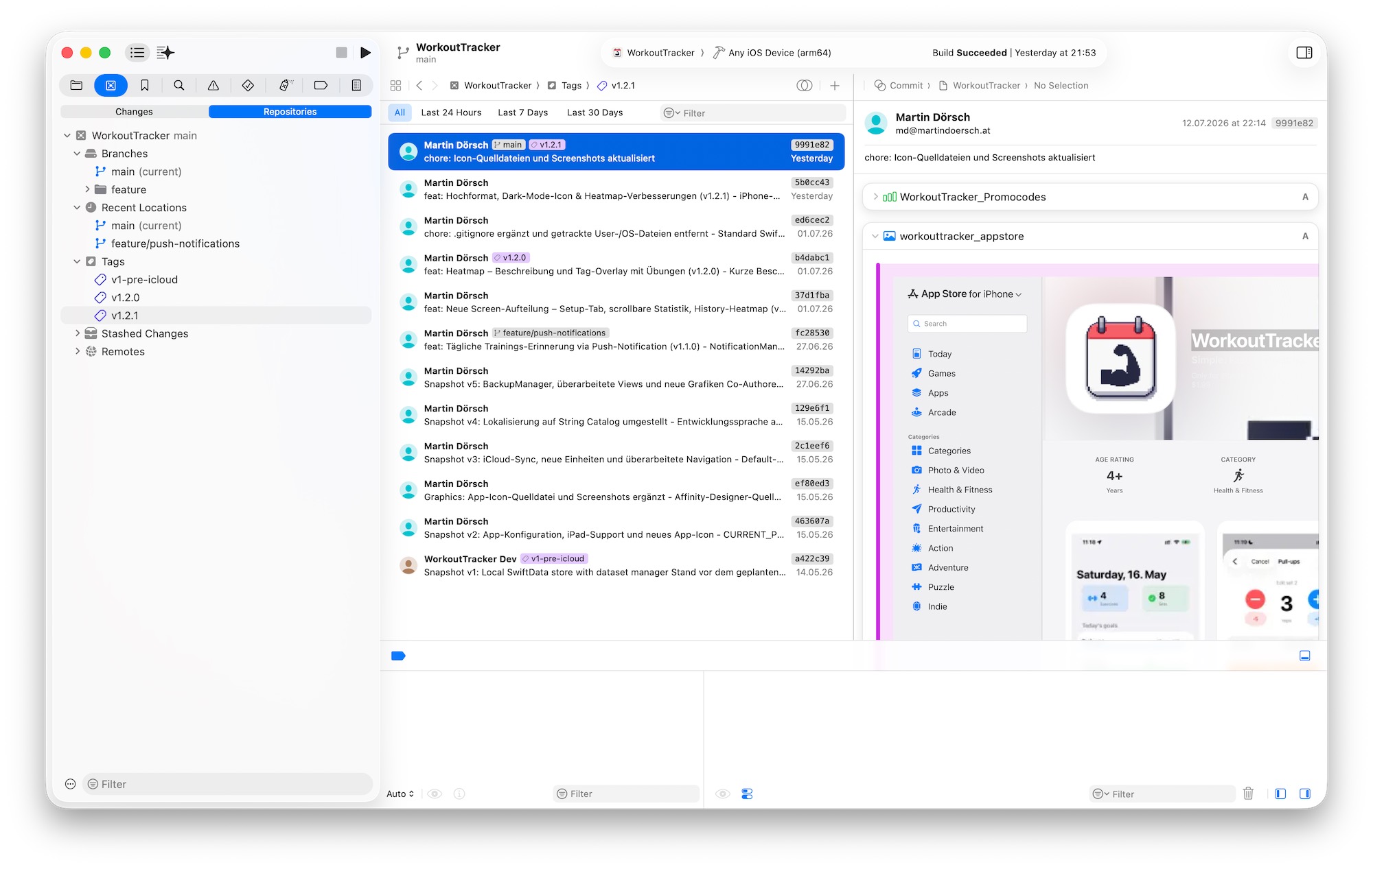Click the Tags breadcrumb in jump bar
The image size is (1373, 869).
[571, 86]
